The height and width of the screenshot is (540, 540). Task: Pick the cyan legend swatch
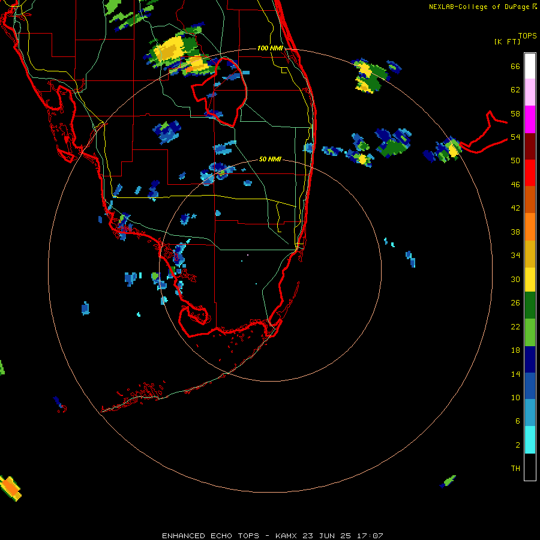click(x=530, y=440)
